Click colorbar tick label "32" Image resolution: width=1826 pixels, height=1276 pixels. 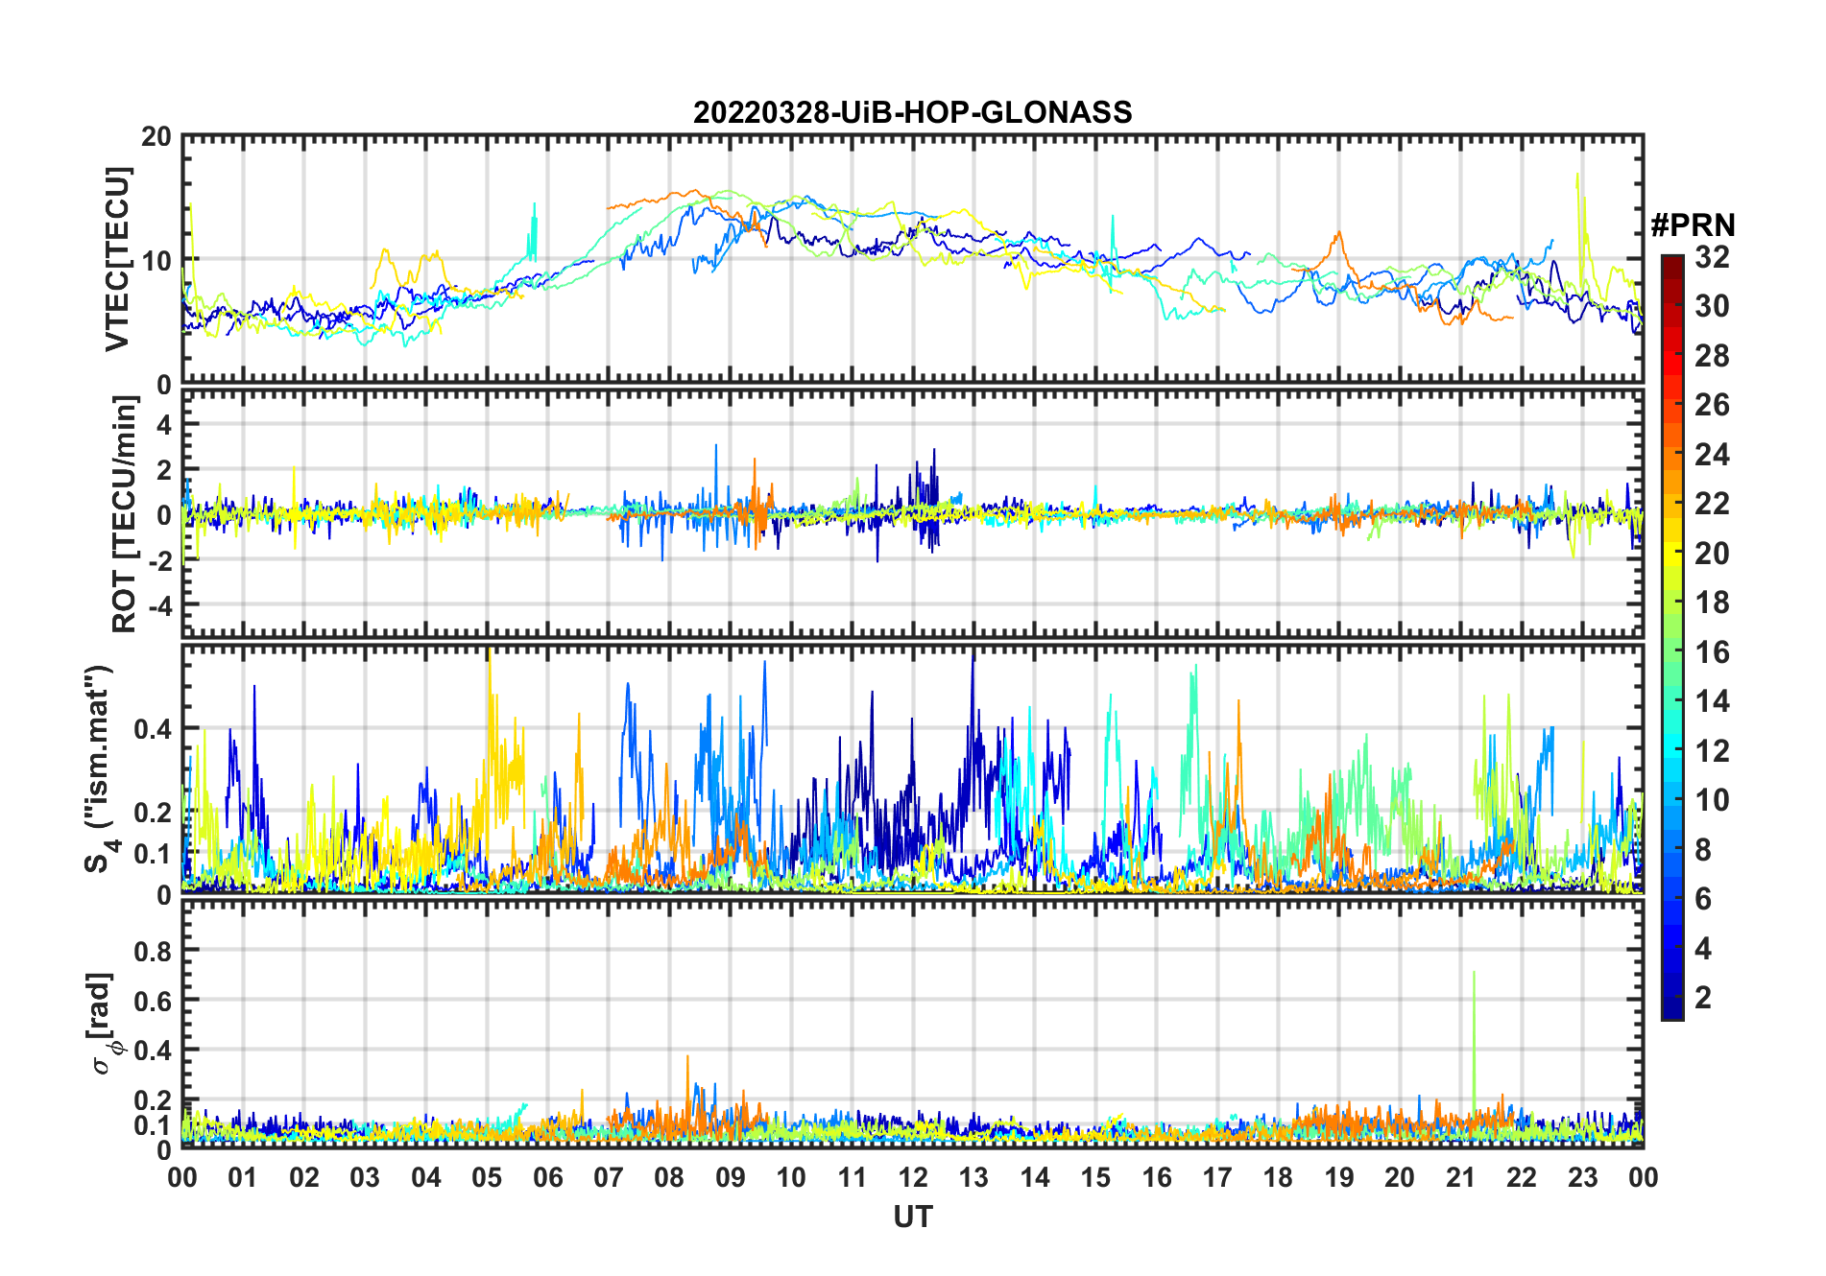point(1712,256)
